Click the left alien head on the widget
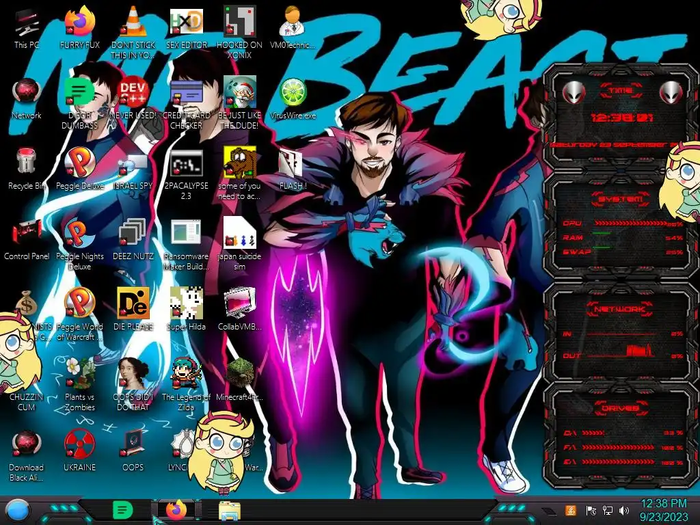Screen dimensions: 700x525 tap(574, 92)
